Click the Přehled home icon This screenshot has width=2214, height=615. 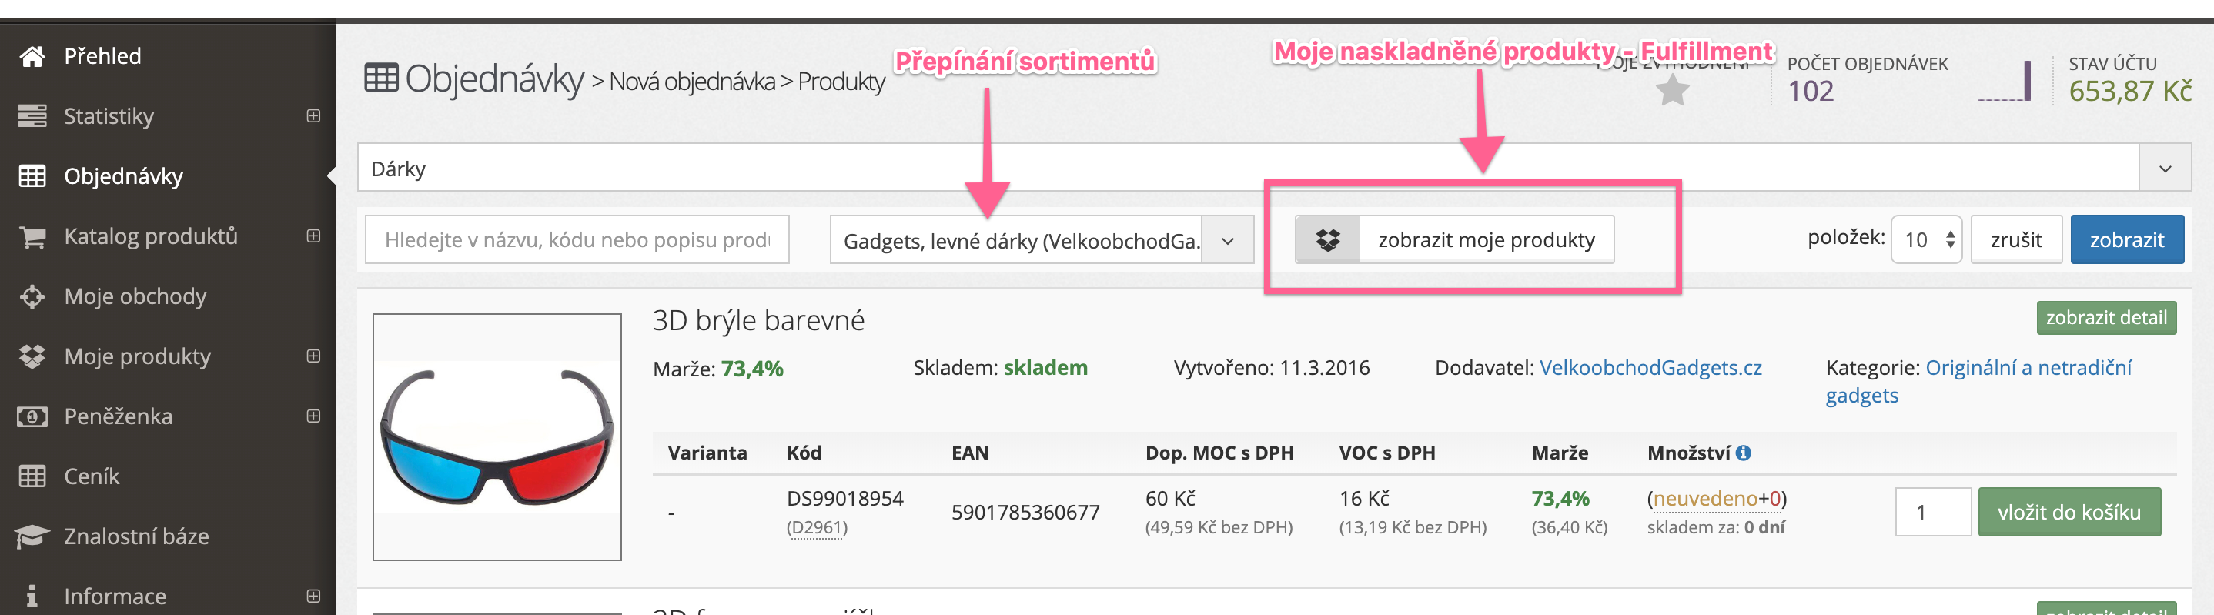[x=32, y=57]
